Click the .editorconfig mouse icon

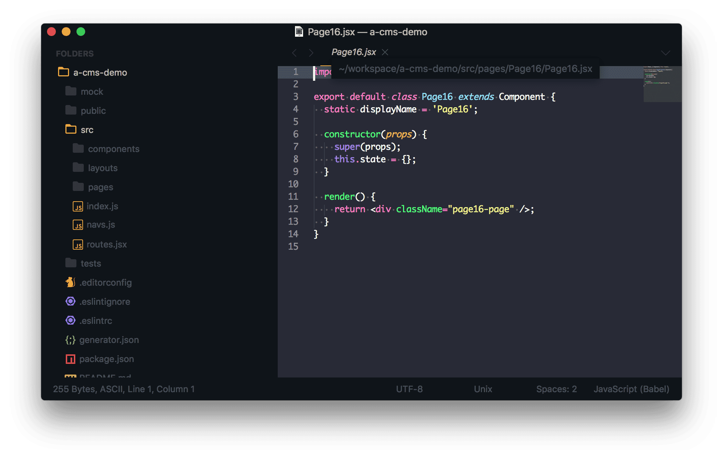click(70, 282)
